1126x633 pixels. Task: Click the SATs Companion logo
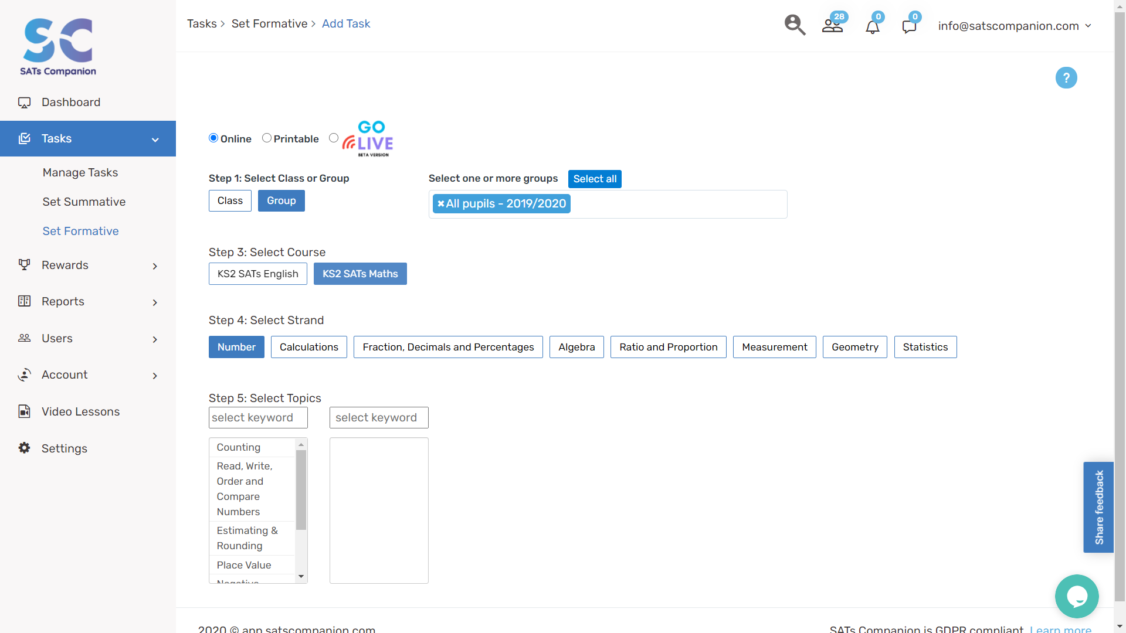[x=58, y=47]
